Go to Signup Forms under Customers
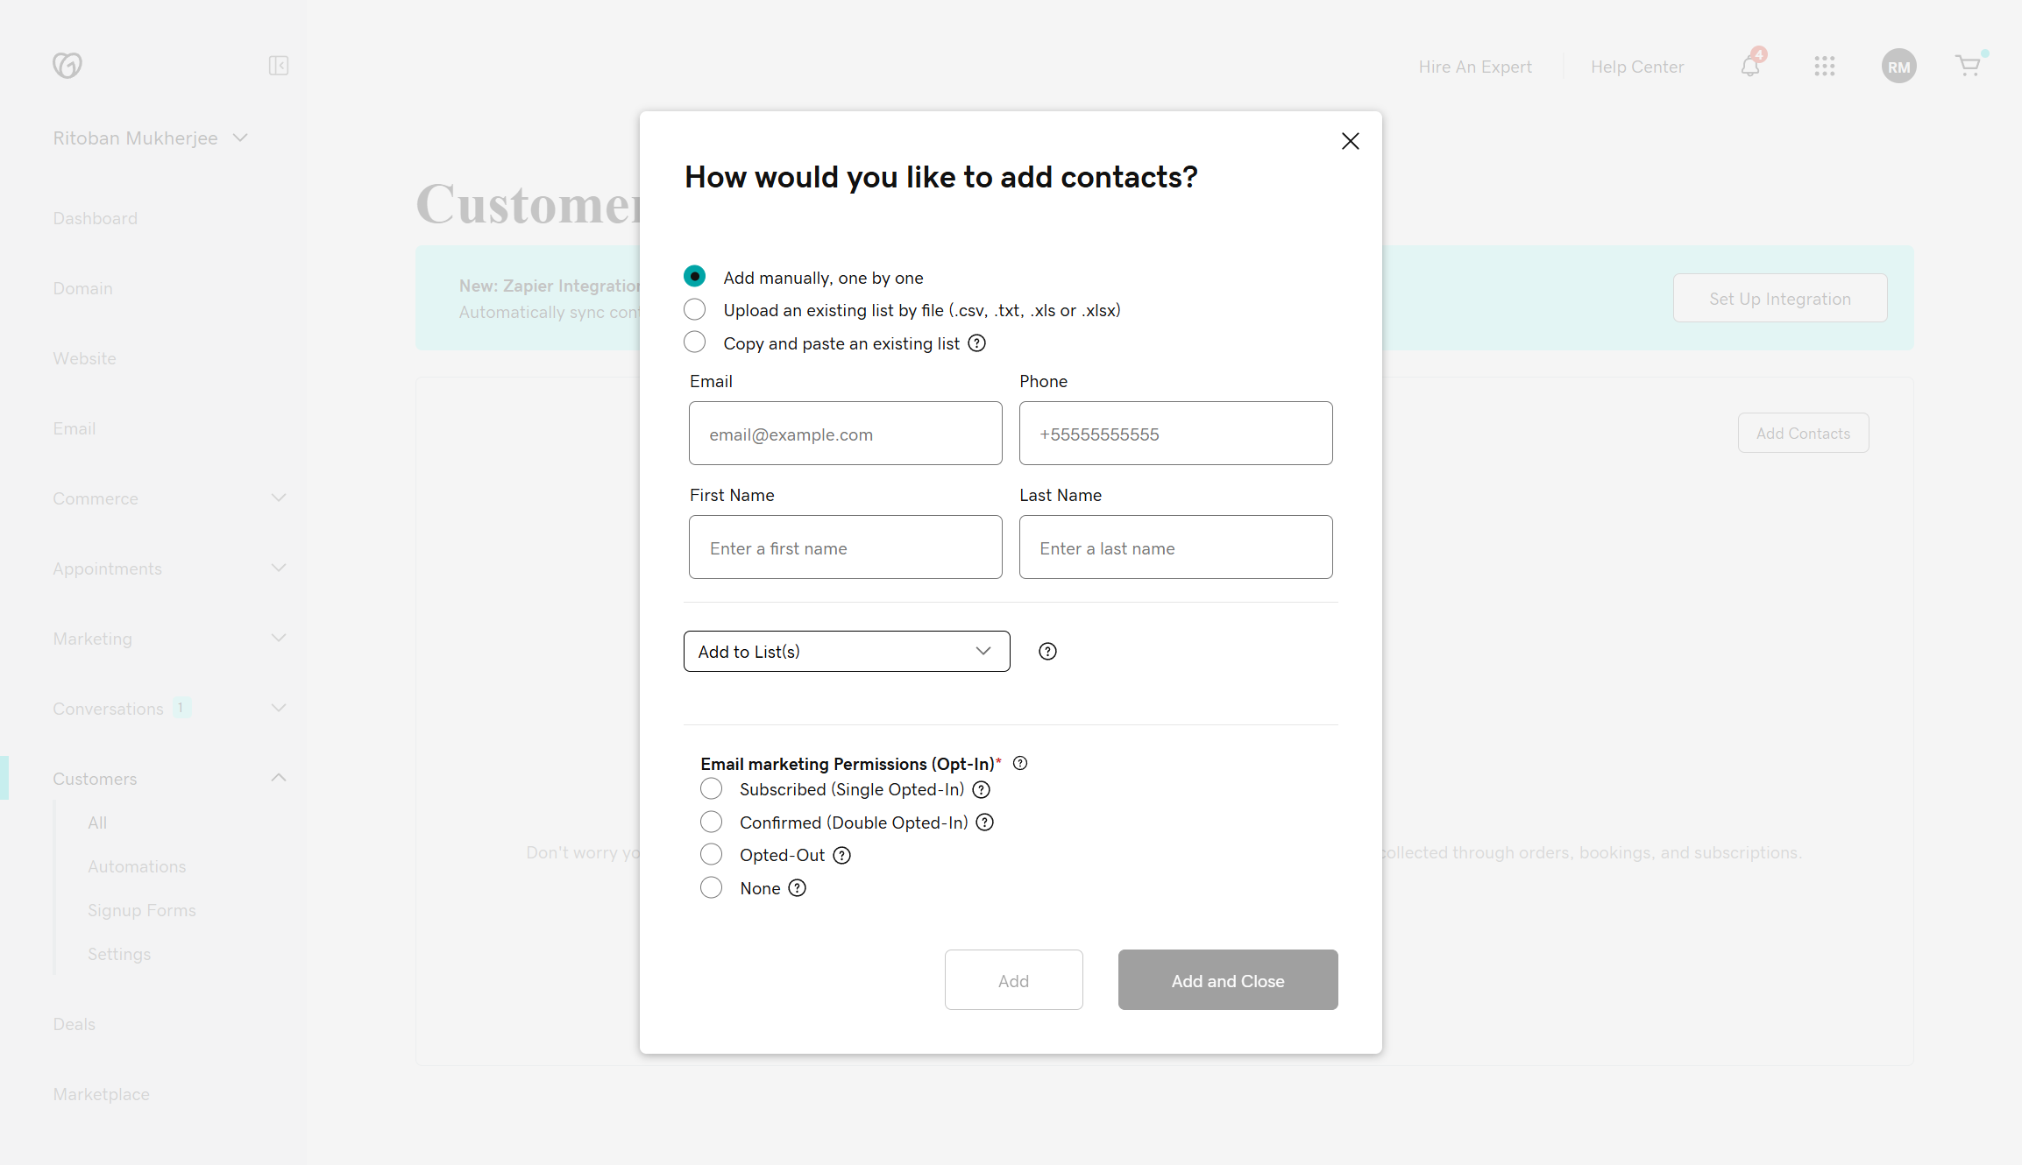This screenshot has height=1165, width=2022. point(141,909)
